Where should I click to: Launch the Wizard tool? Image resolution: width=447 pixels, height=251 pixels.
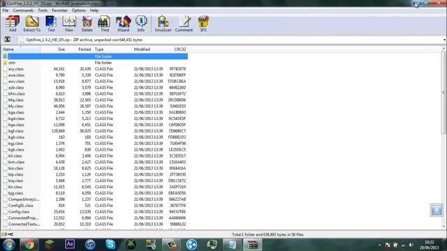123,24
